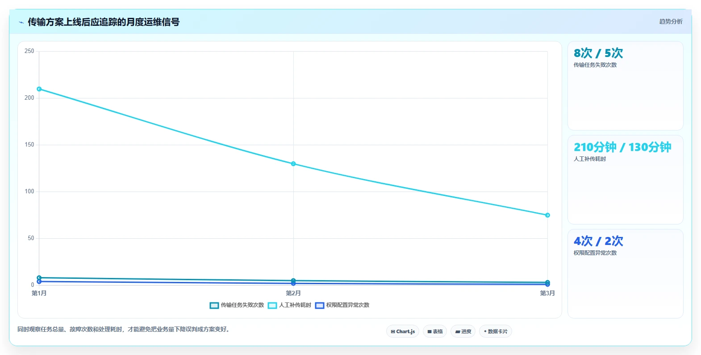The width and height of the screenshot is (701, 355).
Task: Click the 权限配置异常次数 legend label
Action: (348, 306)
